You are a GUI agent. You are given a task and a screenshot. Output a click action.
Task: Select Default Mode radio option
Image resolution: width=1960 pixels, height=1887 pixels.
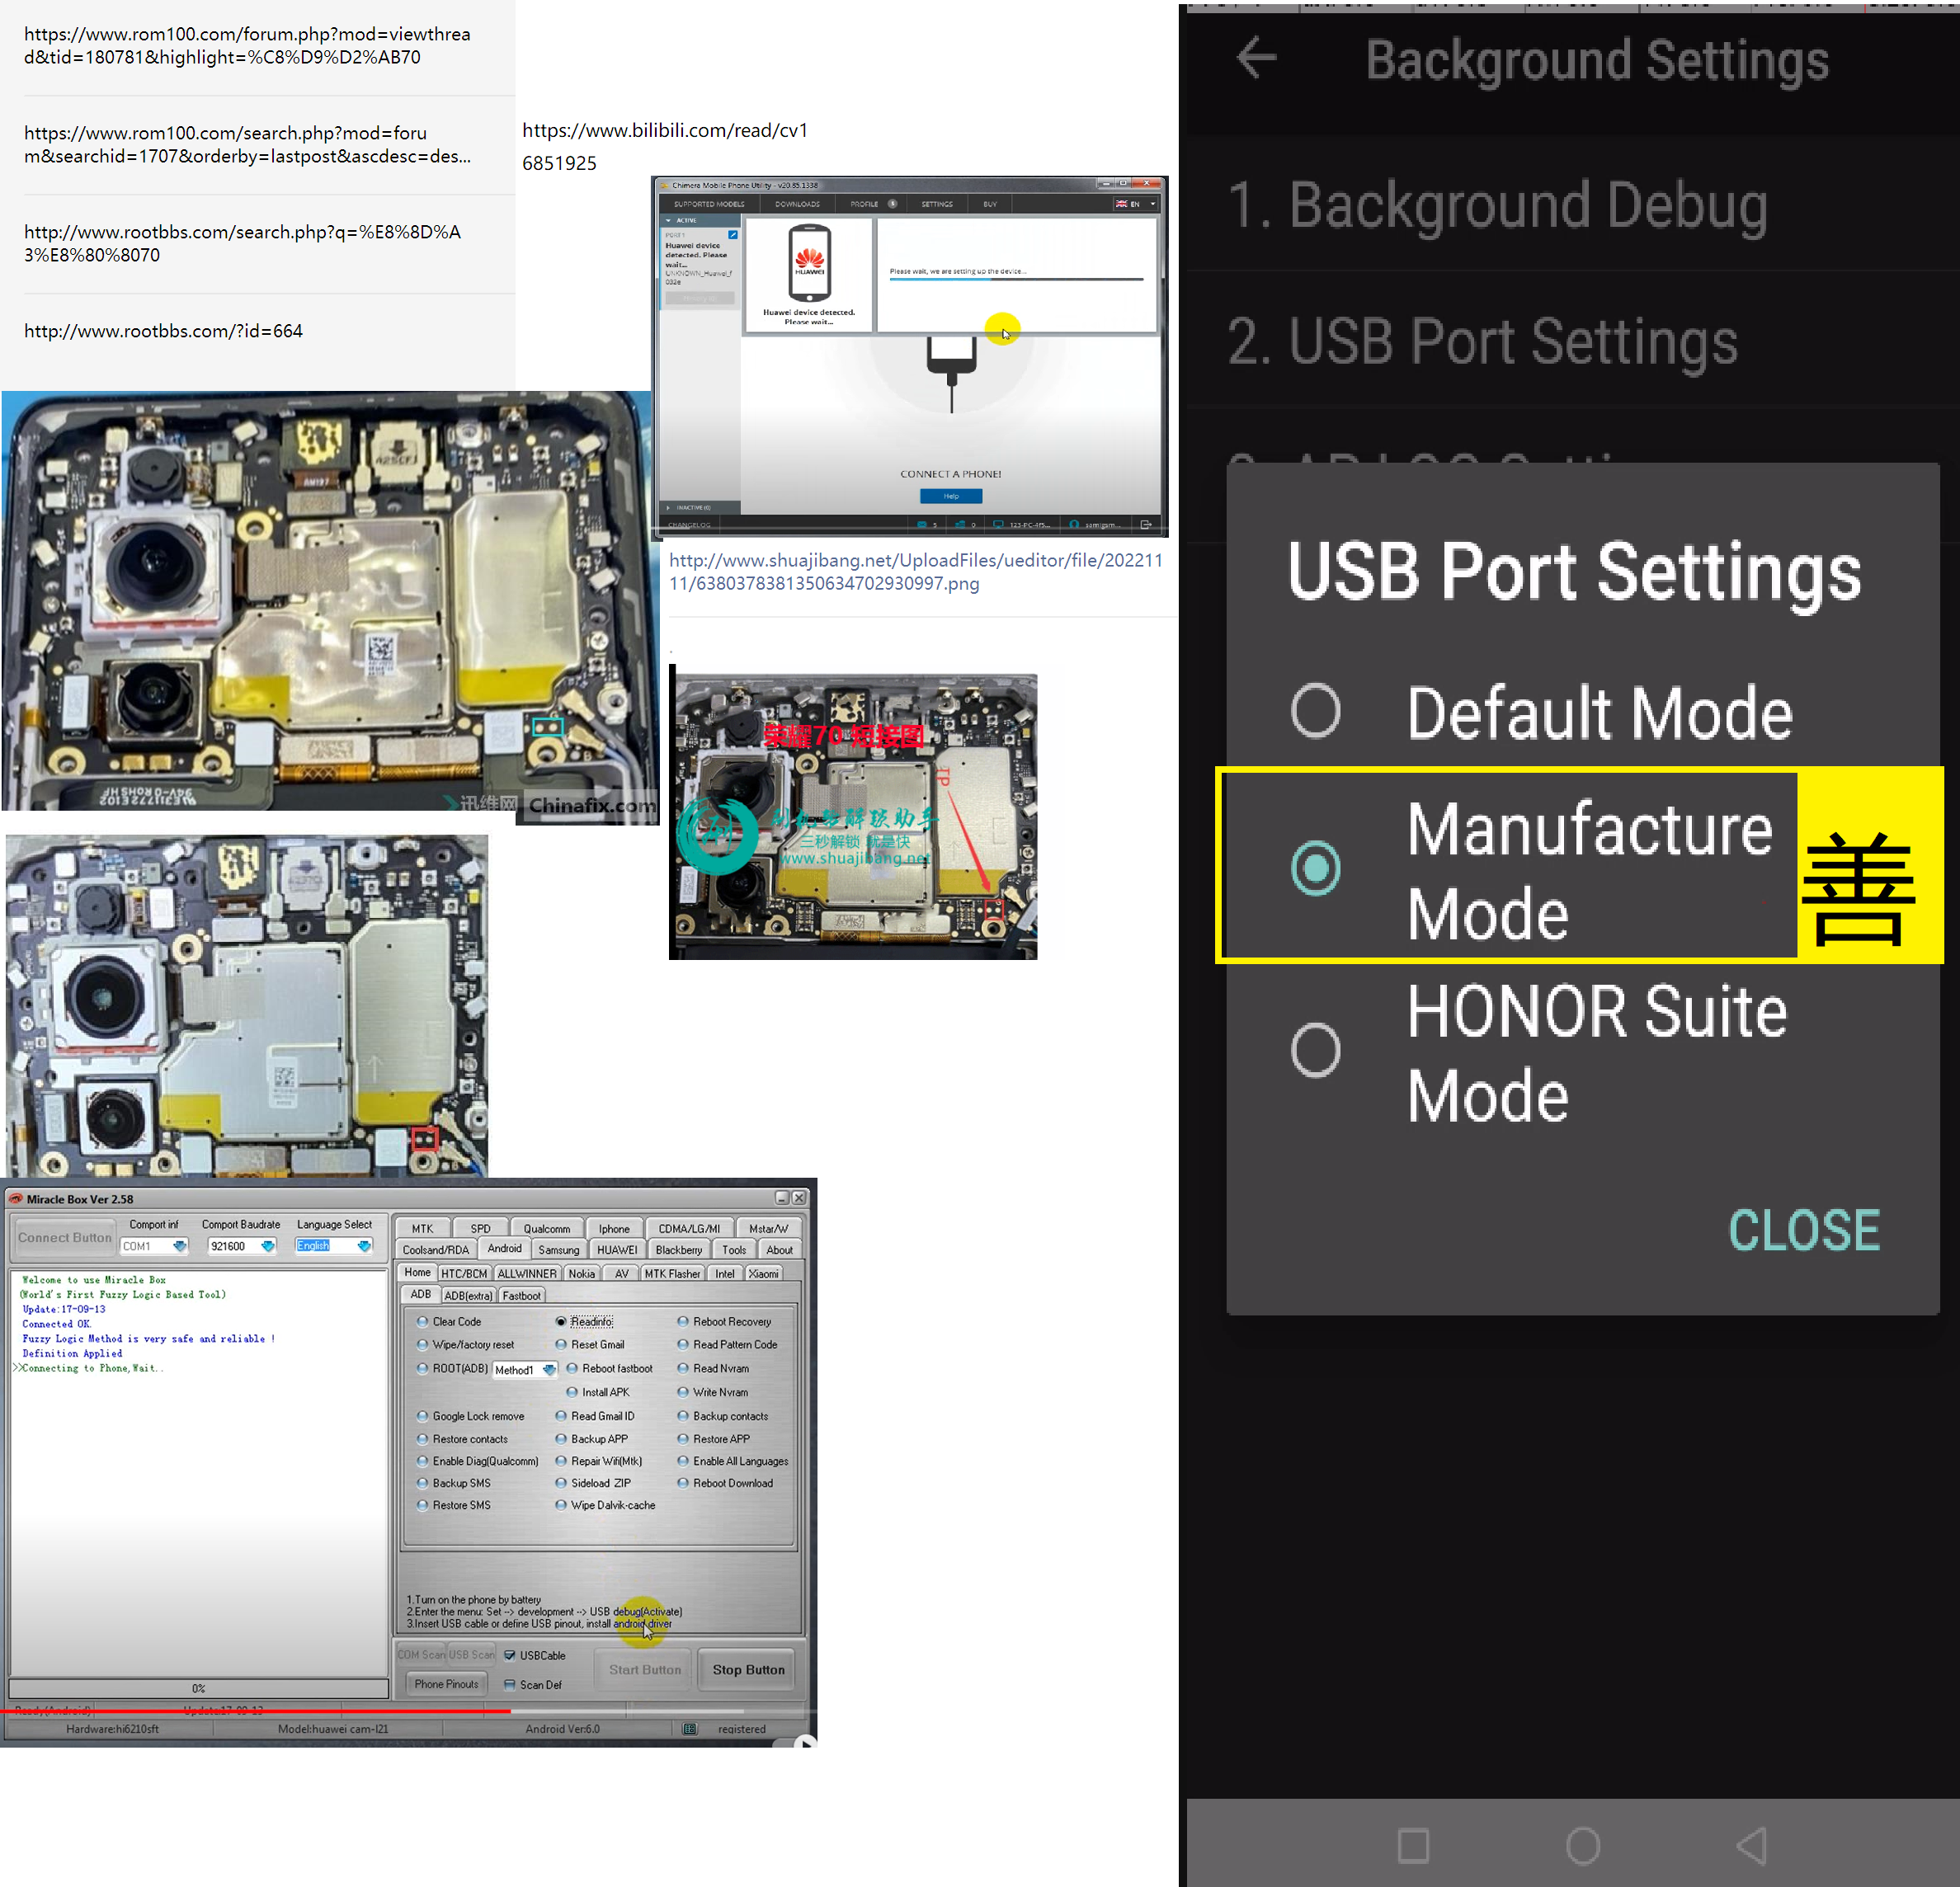pos(1315,711)
